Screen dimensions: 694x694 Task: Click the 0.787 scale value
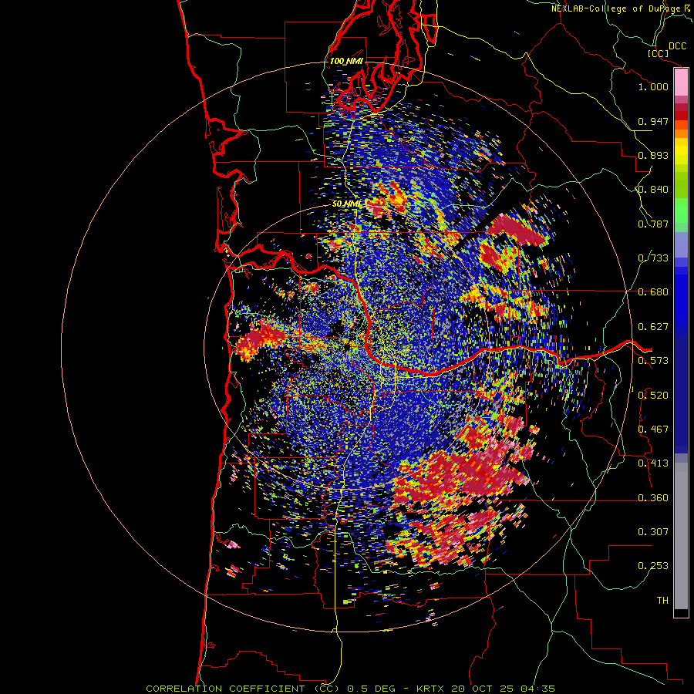tap(653, 224)
